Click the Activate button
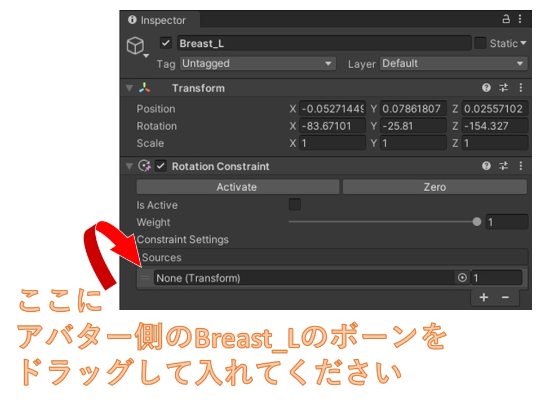541x406 pixels. pyautogui.click(x=238, y=187)
